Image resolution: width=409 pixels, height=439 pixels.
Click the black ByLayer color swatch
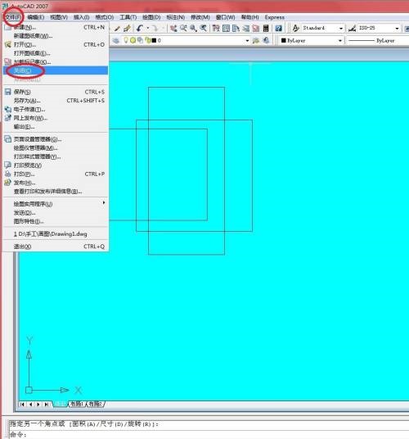[x=284, y=41]
